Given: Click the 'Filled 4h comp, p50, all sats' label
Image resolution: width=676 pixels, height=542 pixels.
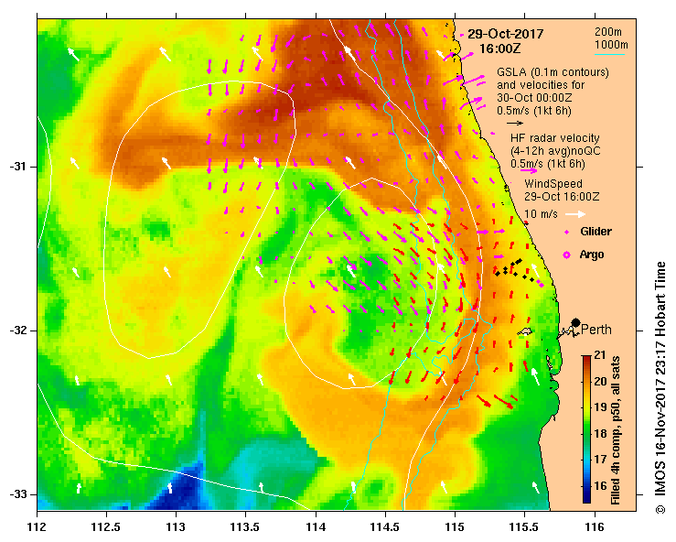Looking at the screenshot, I should tap(615, 430).
